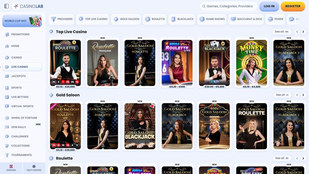Click the Promotions megaphone icon

(x=7, y=34)
